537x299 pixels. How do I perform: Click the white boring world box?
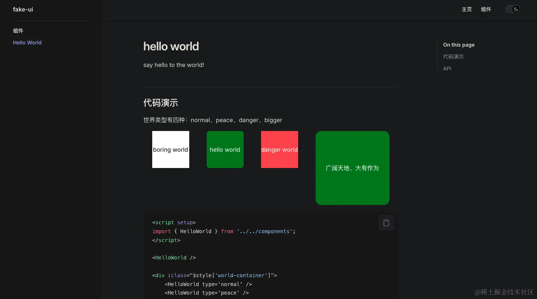pyautogui.click(x=171, y=149)
